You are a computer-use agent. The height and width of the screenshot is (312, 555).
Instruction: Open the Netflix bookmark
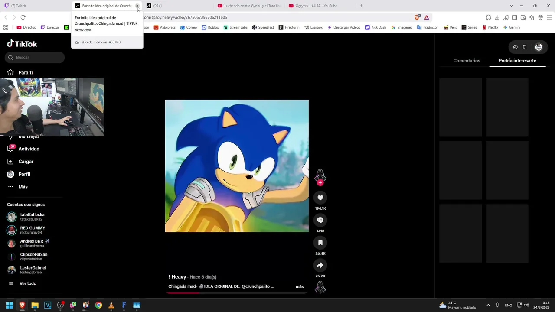pos(490,27)
